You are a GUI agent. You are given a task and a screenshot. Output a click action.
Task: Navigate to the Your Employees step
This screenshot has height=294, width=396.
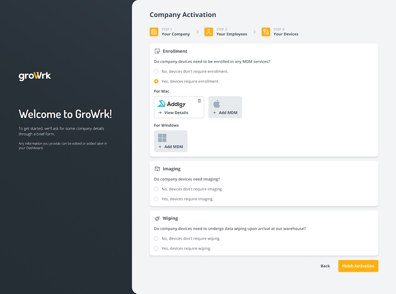231,34
